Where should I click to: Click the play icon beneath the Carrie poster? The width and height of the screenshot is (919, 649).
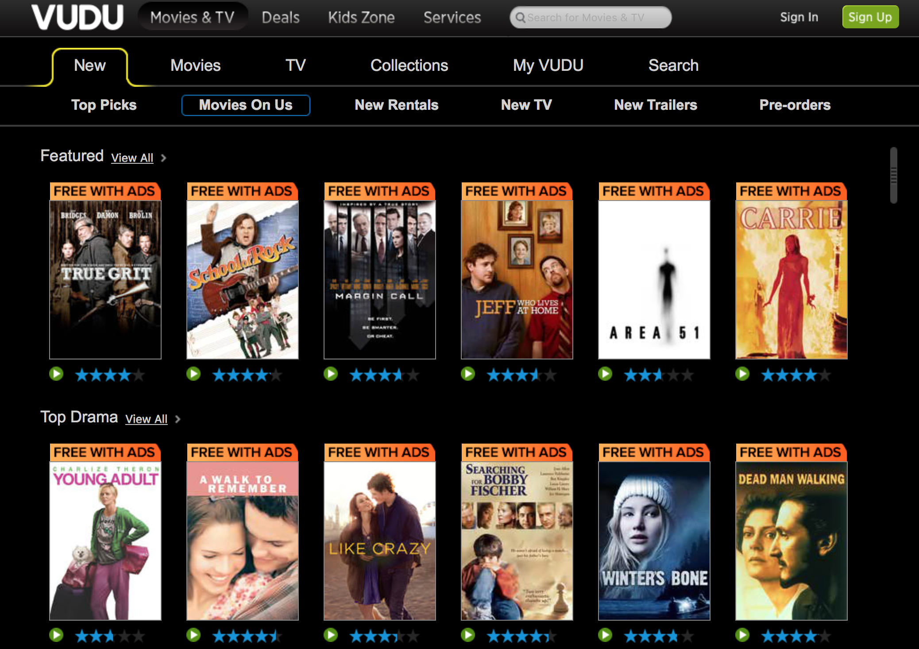[742, 374]
